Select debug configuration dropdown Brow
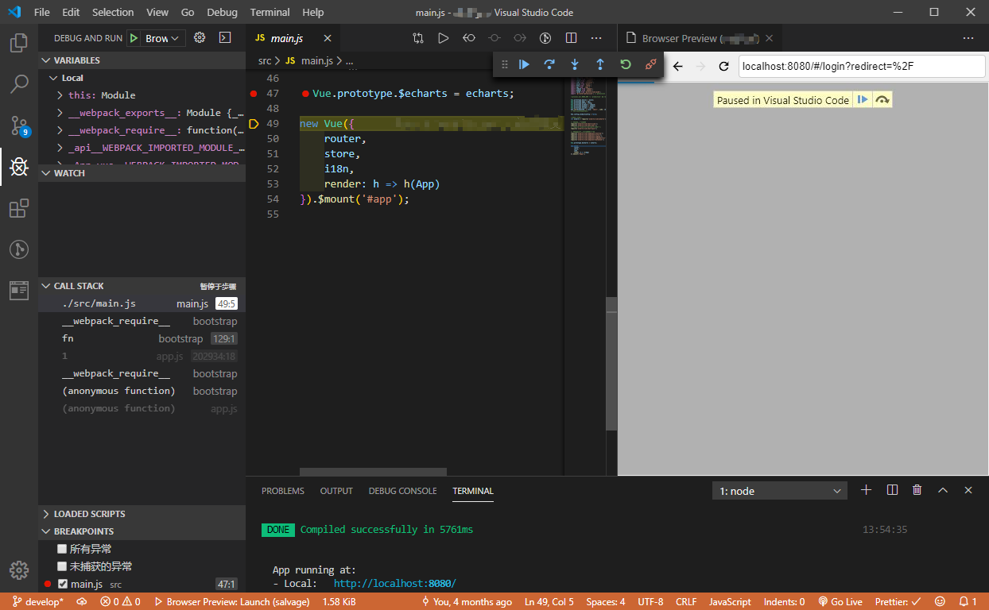Image resolution: width=989 pixels, height=610 pixels. tap(165, 38)
